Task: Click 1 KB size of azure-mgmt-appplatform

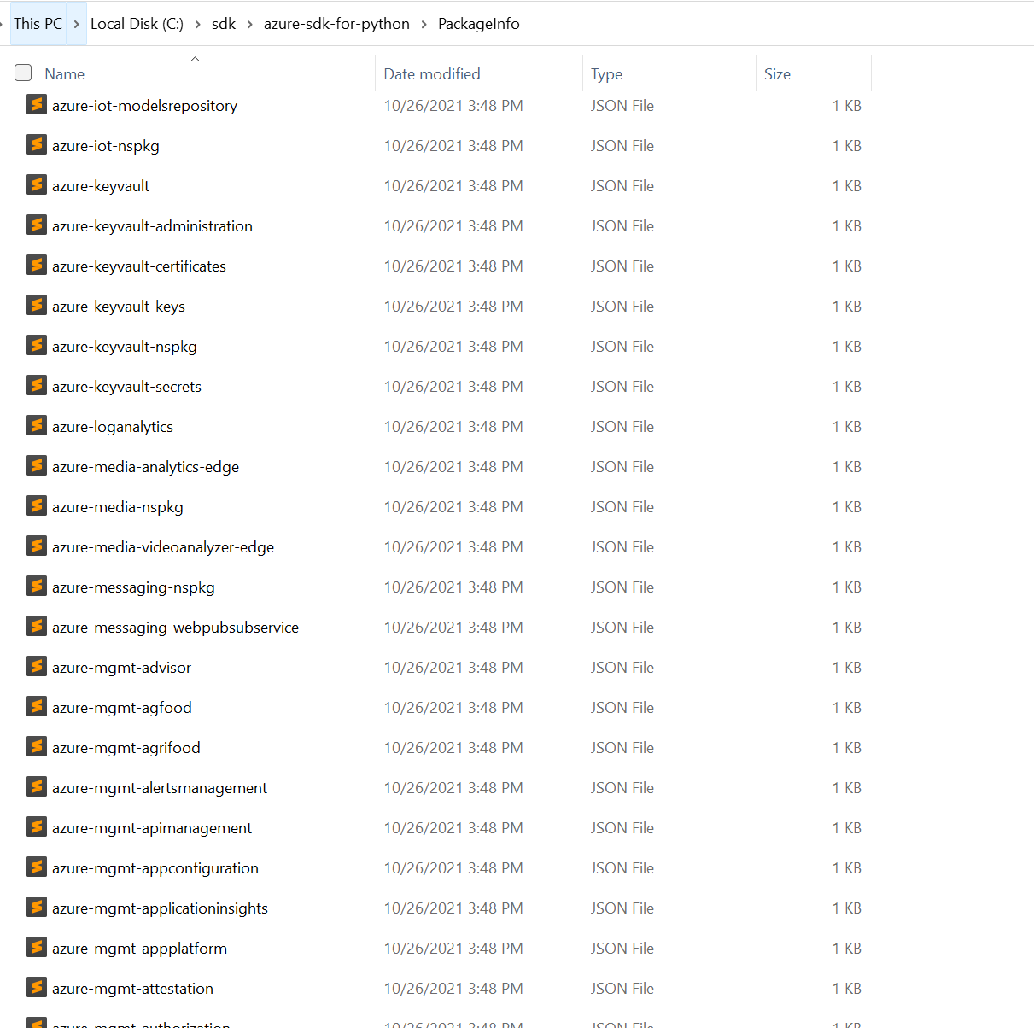Action: 847,949
